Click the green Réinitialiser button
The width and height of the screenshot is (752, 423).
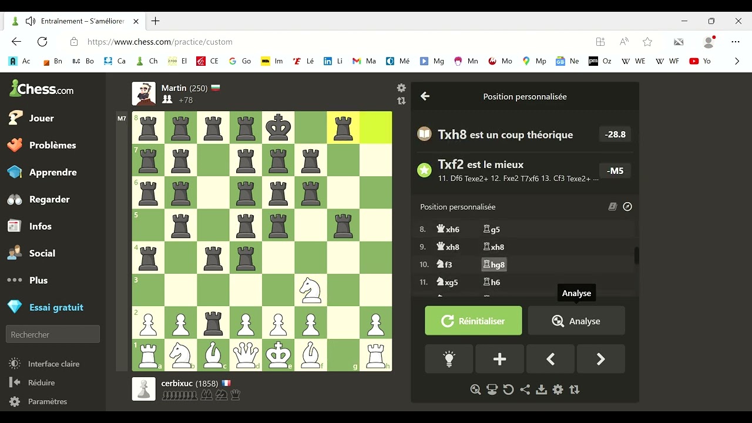pos(474,321)
